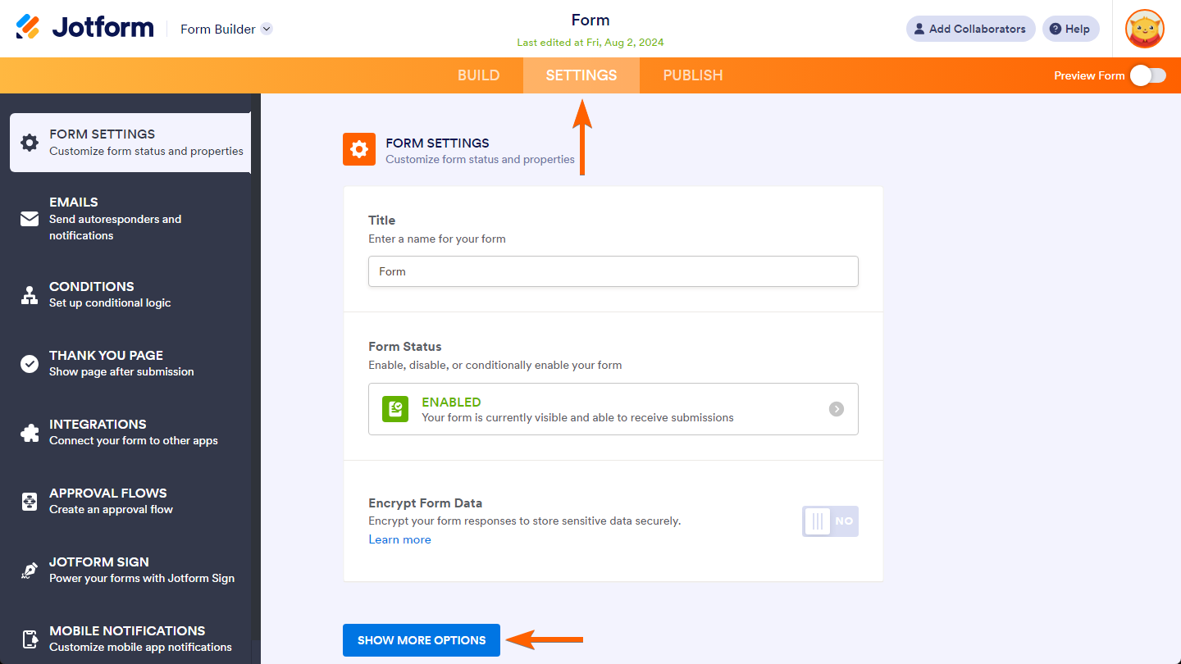Click the Conditions logic icon

pyautogui.click(x=30, y=295)
